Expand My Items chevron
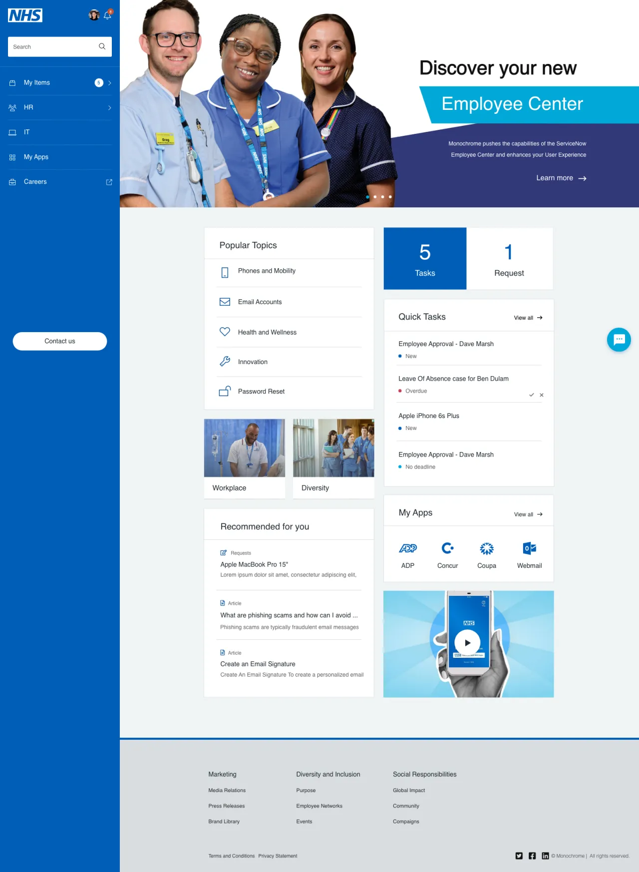This screenshot has width=639, height=872. [110, 83]
